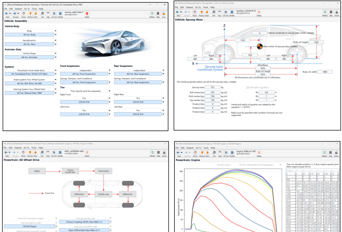Expand the Viscous Coupling 50/50 dropdown
This screenshot has height=232, width=342.
tap(111, 222)
